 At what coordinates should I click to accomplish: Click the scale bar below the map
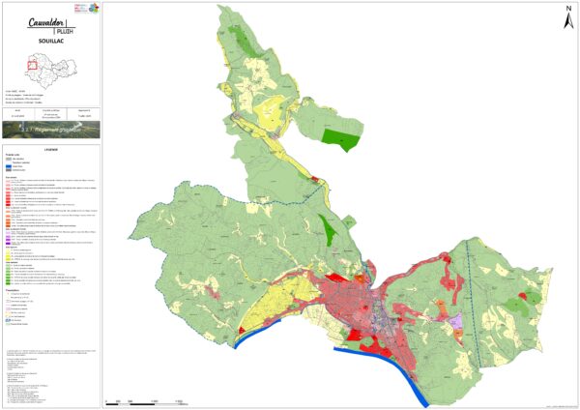pyautogui.click(x=147, y=399)
